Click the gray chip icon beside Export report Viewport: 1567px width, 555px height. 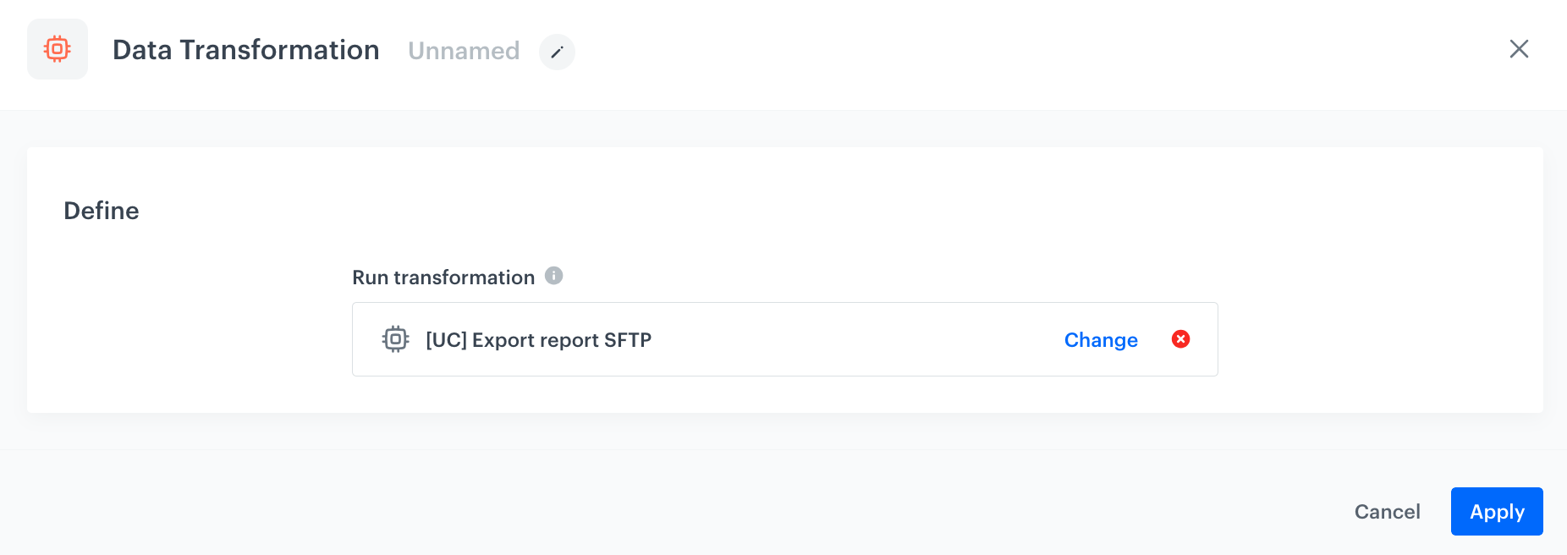(395, 339)
